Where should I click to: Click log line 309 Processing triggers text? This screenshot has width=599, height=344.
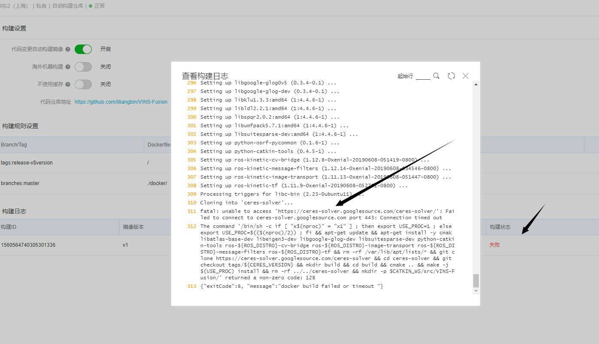(282, 194)
